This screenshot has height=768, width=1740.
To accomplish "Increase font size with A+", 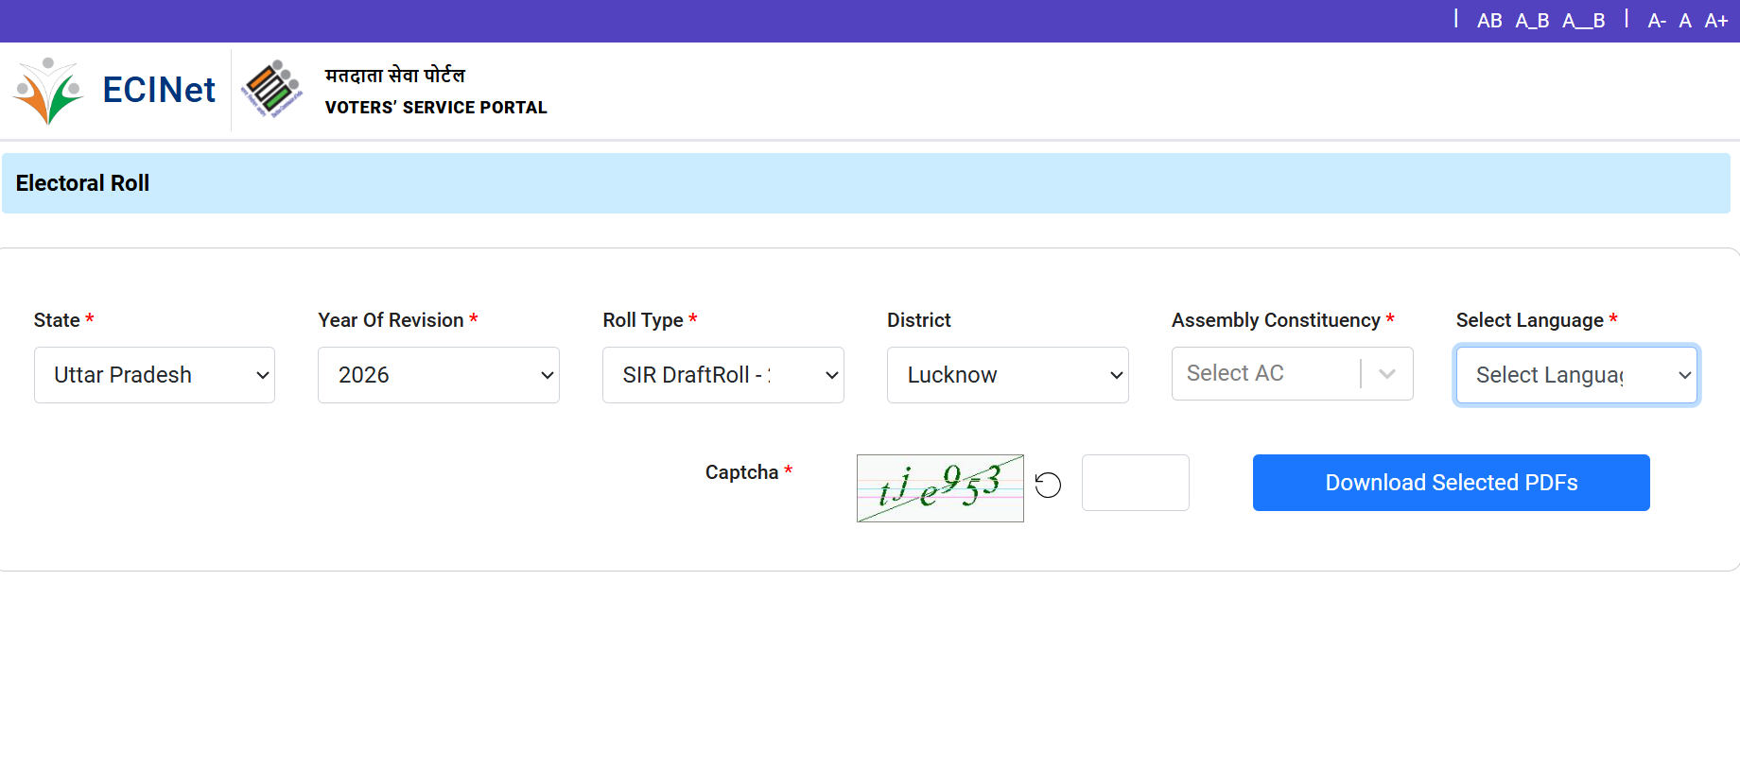I will pos(1716,21).
